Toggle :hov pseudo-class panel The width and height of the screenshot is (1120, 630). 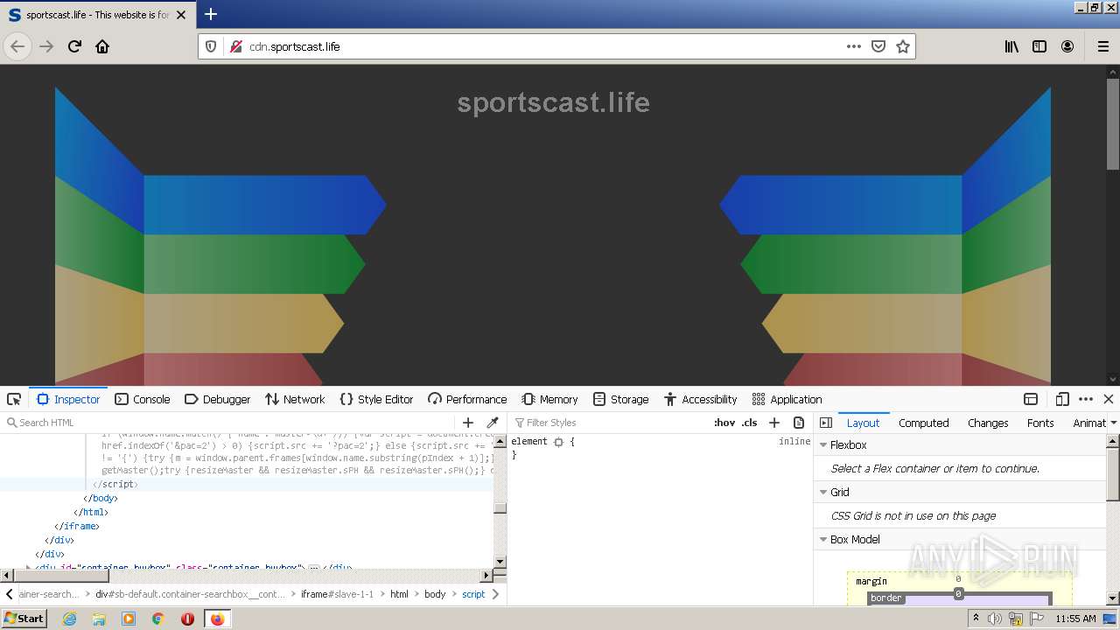point(724,423)
